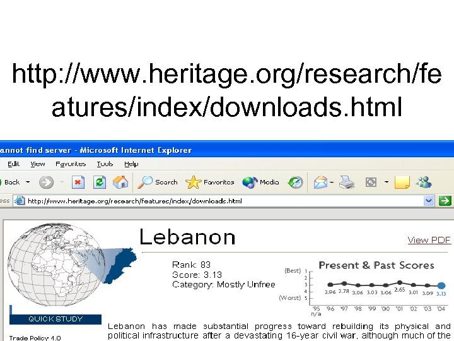454x341 pixels.
Task: Click the text 'Score: 3.13'
Action: [x=197, y=275]
